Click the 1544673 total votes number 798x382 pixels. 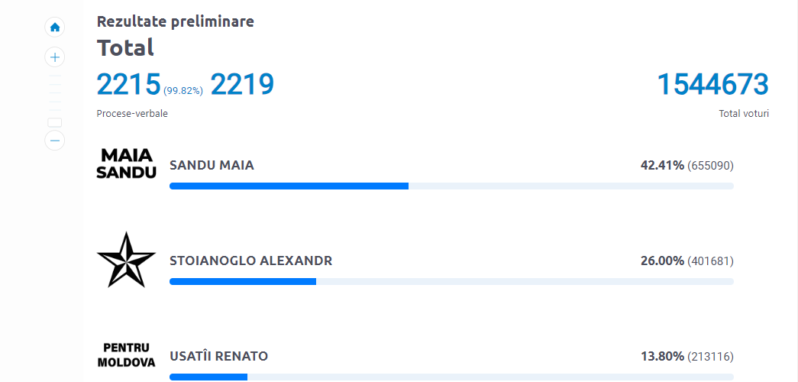tap(712, 85)
